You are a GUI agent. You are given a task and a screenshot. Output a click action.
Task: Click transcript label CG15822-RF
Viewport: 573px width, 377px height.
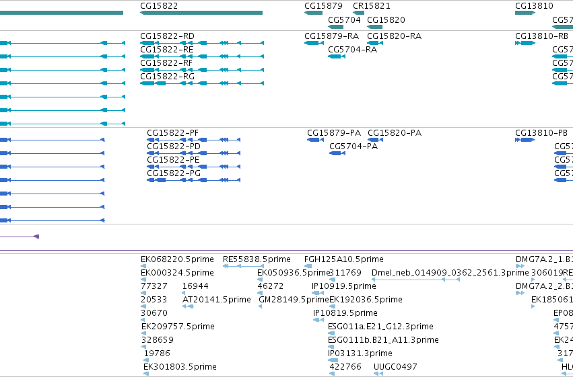166,63
